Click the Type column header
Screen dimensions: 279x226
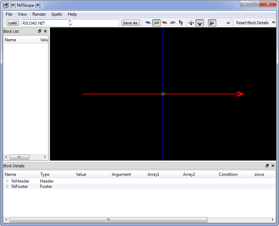(56, 174)
